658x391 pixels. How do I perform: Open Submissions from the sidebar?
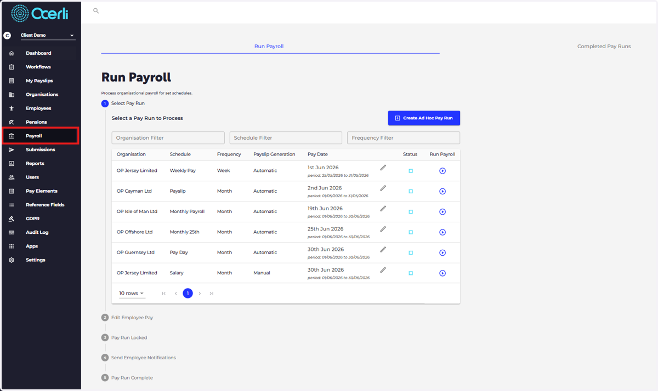point(40,150)
